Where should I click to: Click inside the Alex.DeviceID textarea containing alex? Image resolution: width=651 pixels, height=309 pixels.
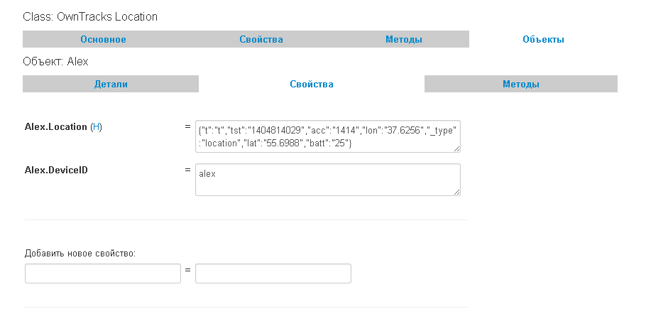[328, 179]
